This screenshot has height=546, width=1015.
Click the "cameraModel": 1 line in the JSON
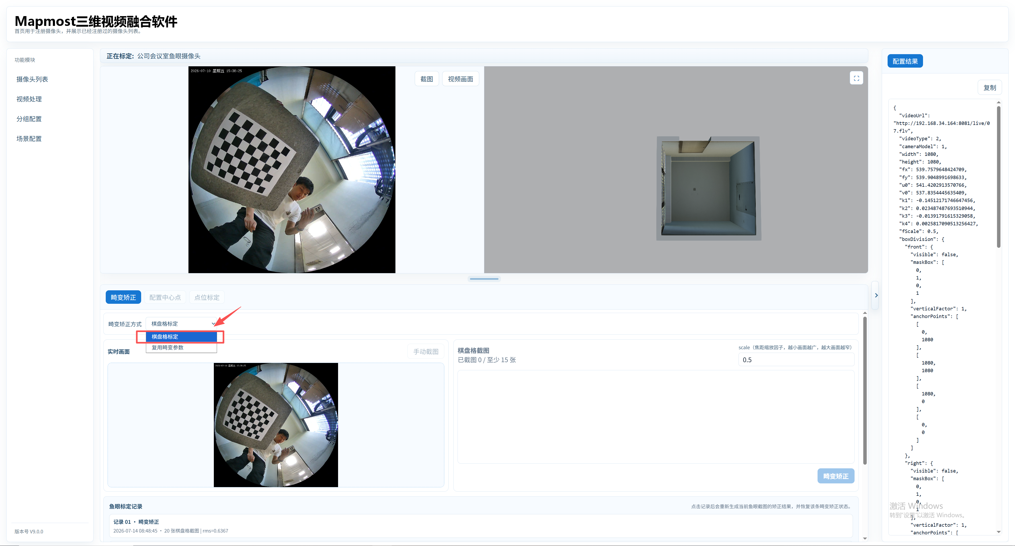(923, 146)
